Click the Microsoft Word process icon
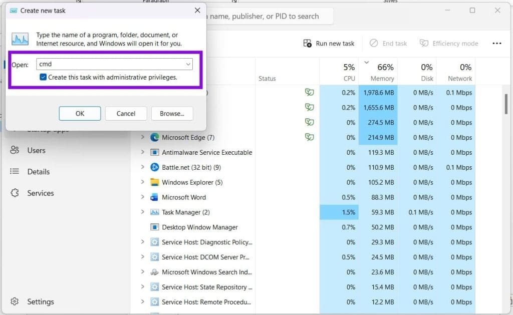The width and height of the screenshot is (513, 315). pos(154,197)
